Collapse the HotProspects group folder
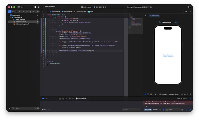The width and height of the screenshot is (199, 120). tap(11, 17)
